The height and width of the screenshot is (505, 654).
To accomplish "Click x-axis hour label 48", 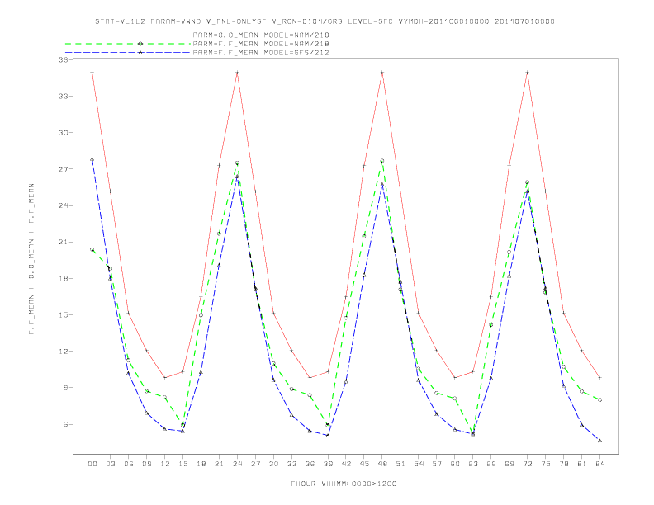I will click(382, 464).
